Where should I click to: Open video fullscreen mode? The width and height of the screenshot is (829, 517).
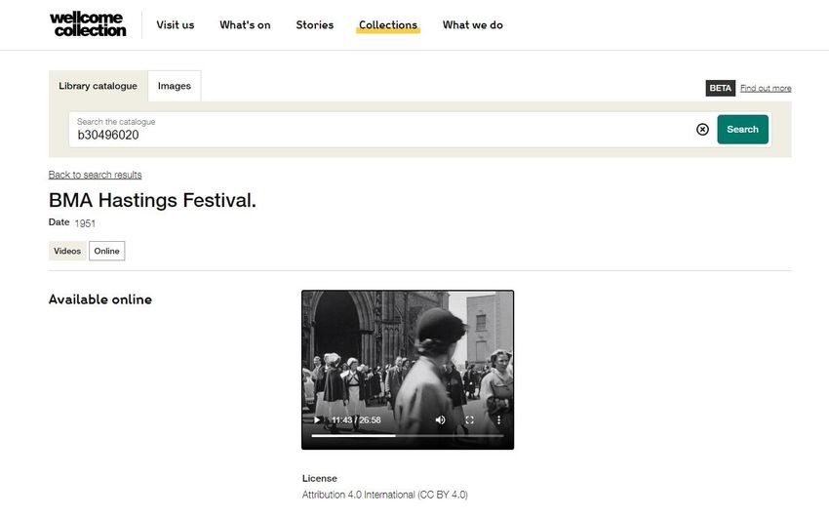pyautogui.click(x=469, y=420)
